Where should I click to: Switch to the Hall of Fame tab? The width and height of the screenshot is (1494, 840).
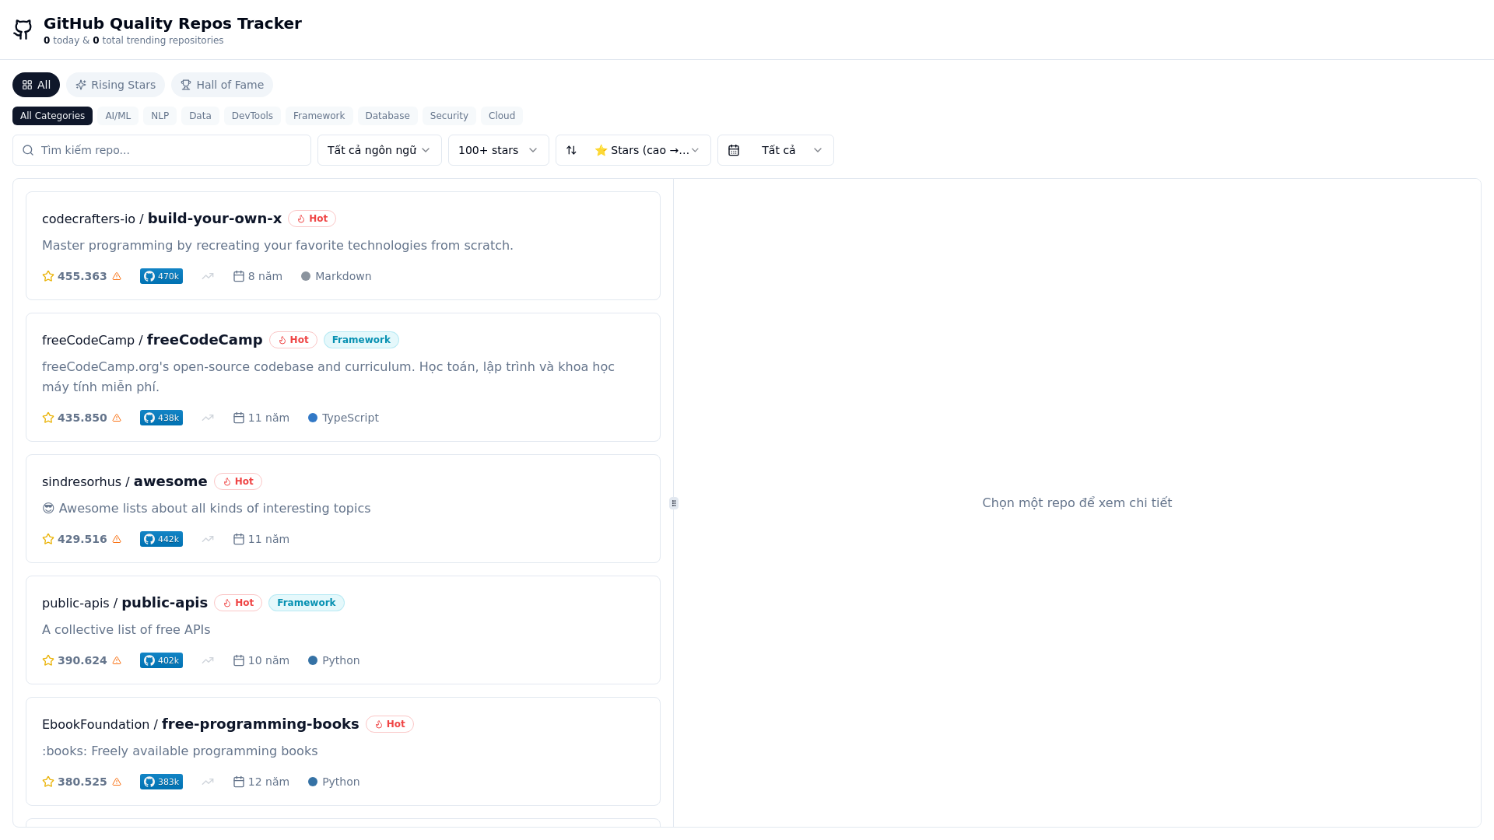[x=222, y=85]
